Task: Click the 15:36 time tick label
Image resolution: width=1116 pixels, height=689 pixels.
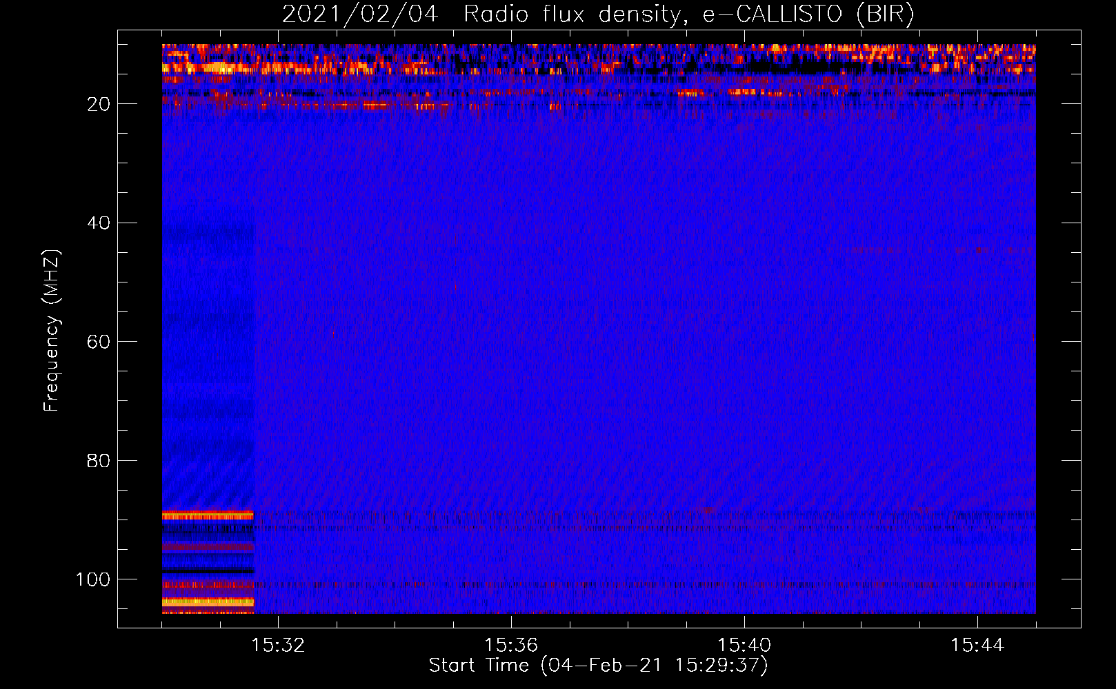Action: click(x=511, y=645)
